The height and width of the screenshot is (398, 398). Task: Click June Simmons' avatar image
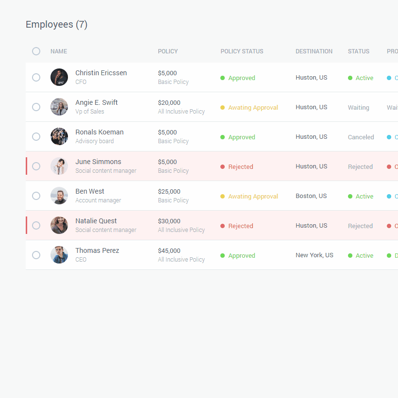tap(59, 166)
